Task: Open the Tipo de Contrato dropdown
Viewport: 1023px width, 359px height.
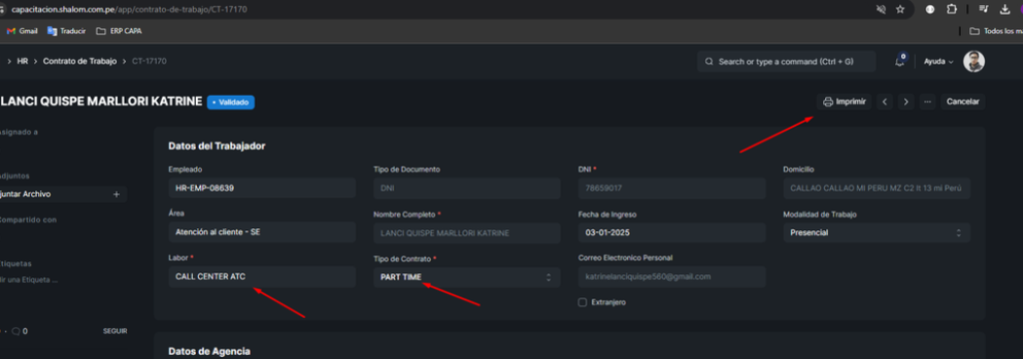Action: [x=467, y=277]
